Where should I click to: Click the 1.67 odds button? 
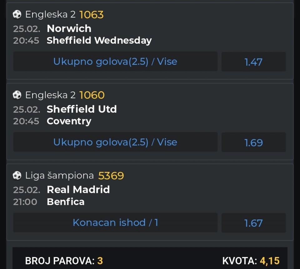(253, 223)
